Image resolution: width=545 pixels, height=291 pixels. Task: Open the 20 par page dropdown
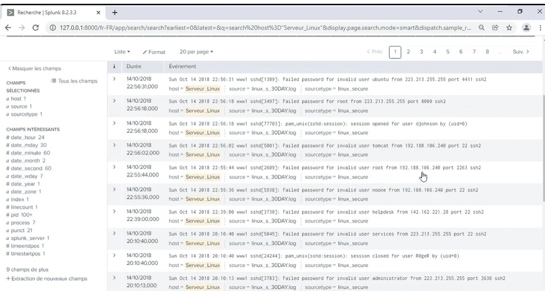pyautogui.click(x=196, y=52)
